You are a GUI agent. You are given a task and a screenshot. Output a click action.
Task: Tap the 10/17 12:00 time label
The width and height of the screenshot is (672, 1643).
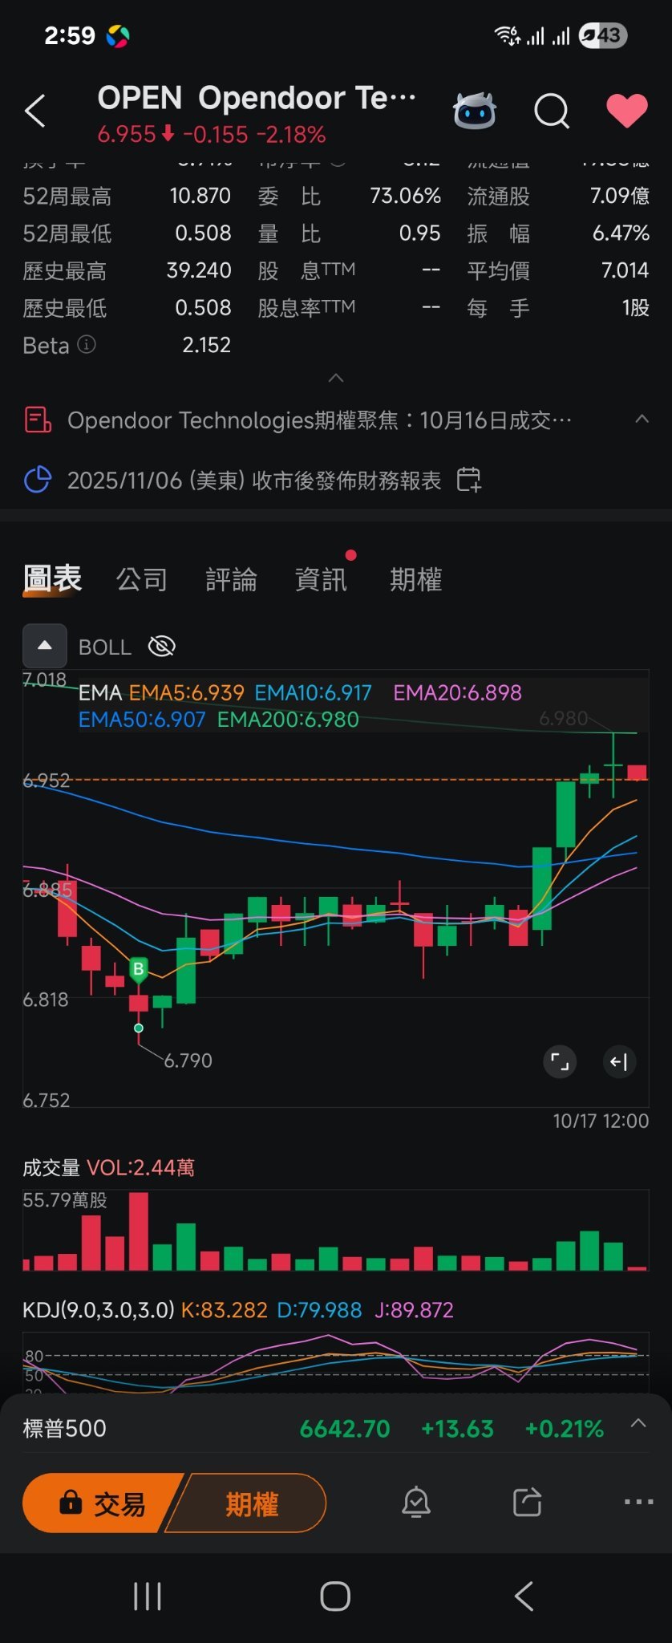coord(601,1121)
